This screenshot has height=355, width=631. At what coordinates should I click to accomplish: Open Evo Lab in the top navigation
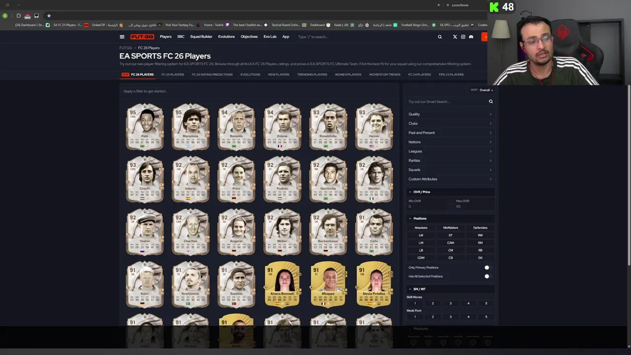[x=270, y=36]
